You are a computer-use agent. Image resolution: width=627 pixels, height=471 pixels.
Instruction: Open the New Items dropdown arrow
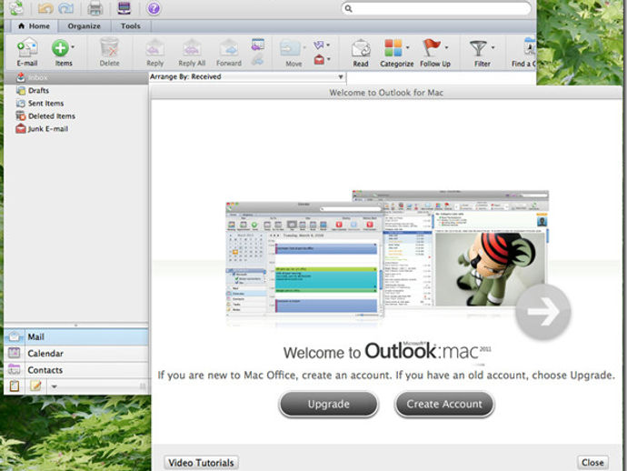[x=73, y=46]
